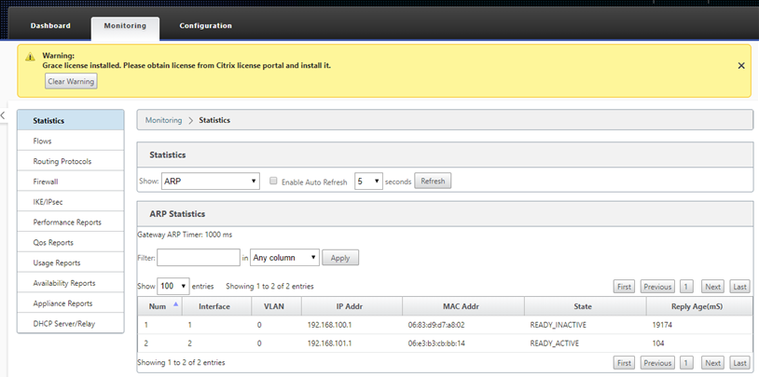Image resolution: width=759 pixels, height=377 pixels.
Task: Expand the Show 100 entries dropdown
Action: pos(172,286)
